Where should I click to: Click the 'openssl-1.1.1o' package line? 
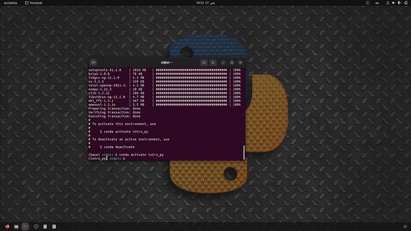pyautogui.click(x=164, y=105)
